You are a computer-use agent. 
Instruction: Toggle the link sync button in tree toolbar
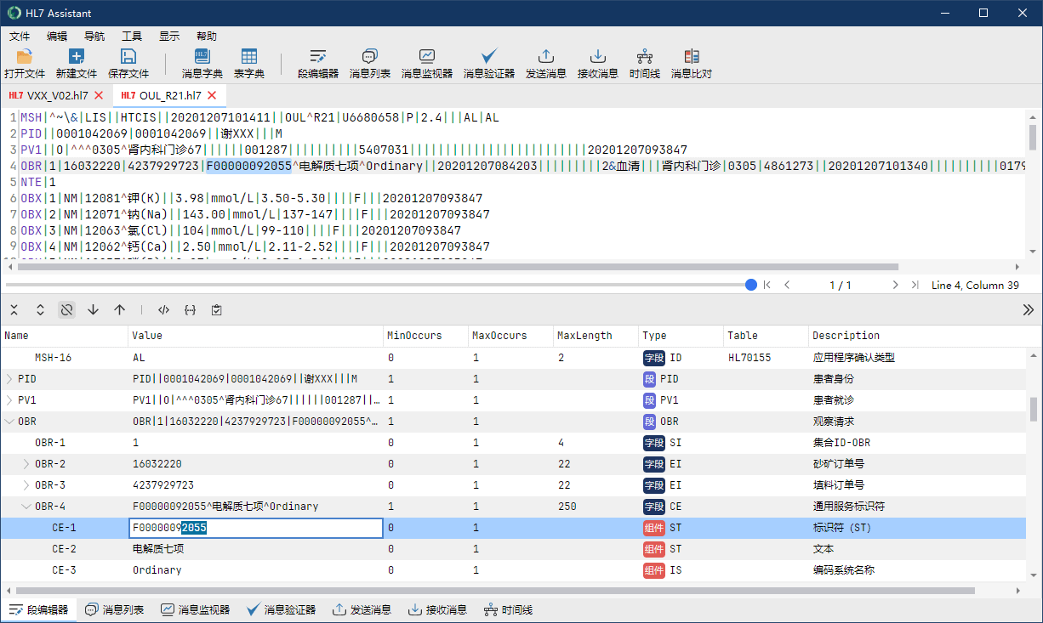(66, 310)
